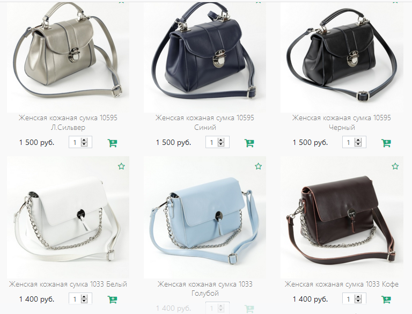412x314 pixels.
Task: Click quantity field for Кофе bag
Action: click(x=349, y=299)
